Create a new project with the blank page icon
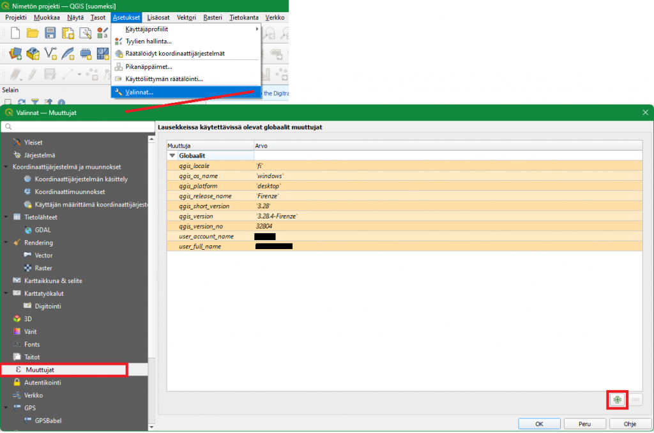 [15, 33]
